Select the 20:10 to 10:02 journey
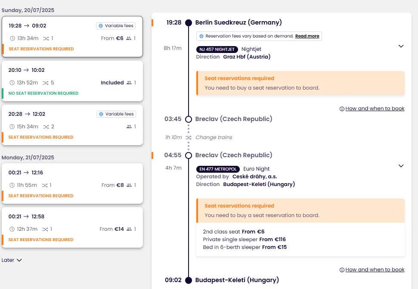 click(x=72, y=81)
